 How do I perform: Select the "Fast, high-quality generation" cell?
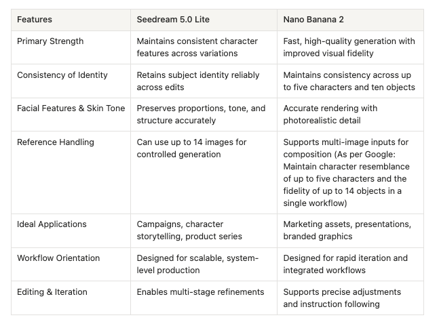349,47
